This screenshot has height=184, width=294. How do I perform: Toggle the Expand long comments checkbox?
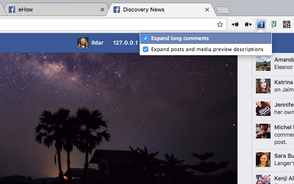click(x=146, y=38)
